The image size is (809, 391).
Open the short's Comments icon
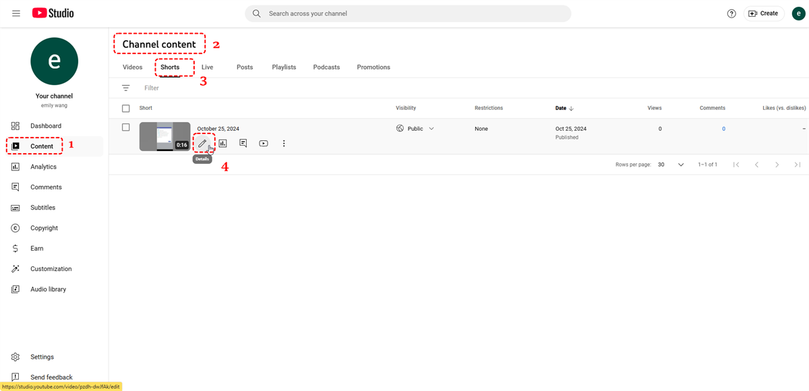pos(243,143)
